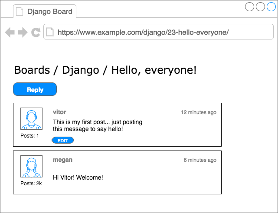Click the page icon in the address bar
278x213 pixels.
click(50, 32)
